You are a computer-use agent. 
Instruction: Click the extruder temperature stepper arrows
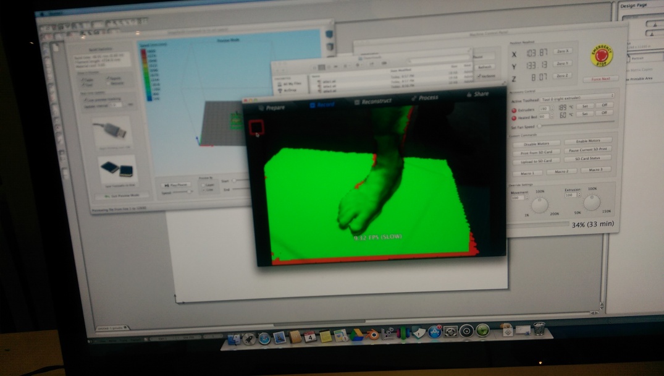[x=552, y=108]
